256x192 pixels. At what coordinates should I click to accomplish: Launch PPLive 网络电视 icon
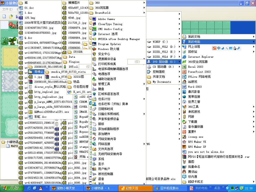tap(184, 77)
